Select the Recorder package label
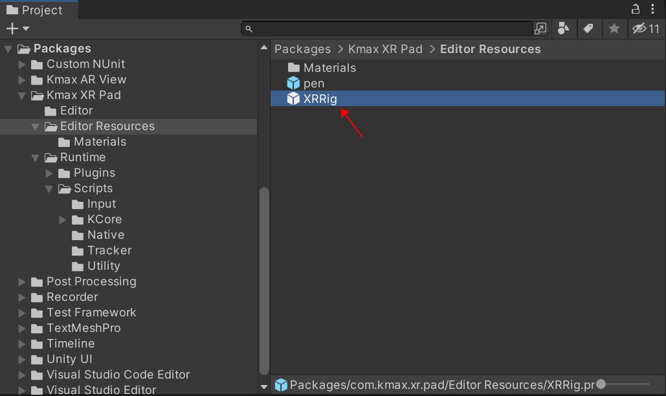Image resolution: width=666 pixels, height=396 pixels. point(72,297)
